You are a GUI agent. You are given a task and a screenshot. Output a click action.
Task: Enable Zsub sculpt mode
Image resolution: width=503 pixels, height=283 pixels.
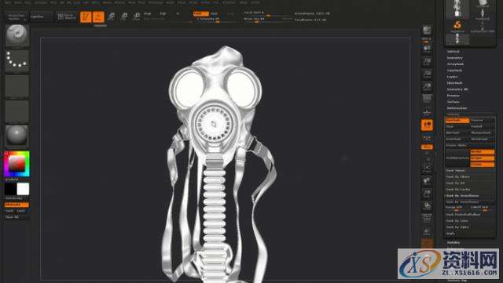point(214,14)
